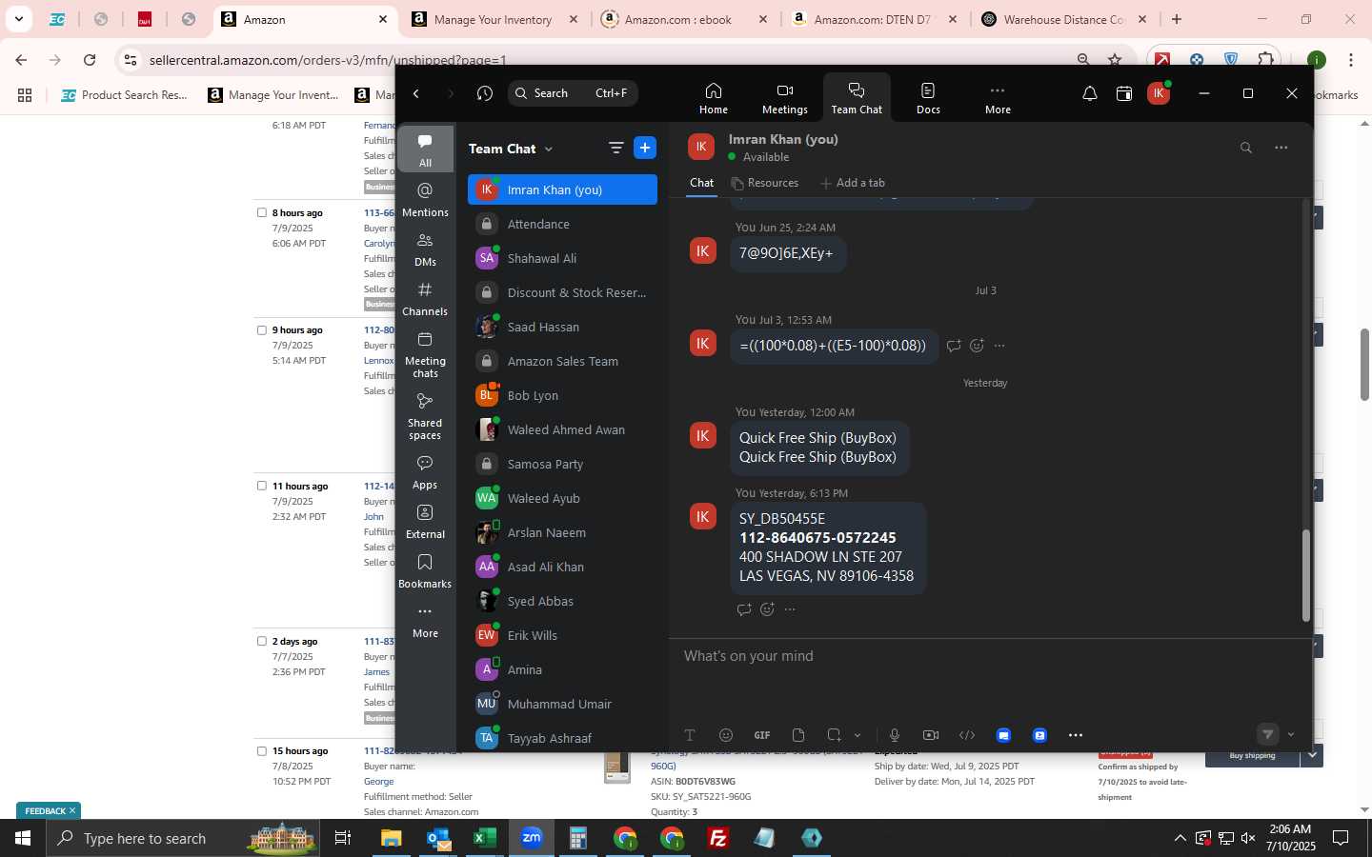Tick the checkbox for the 15 hours ago order
Screen dimensions: 1372x857
pyautogui.click(x=262, y=751)
